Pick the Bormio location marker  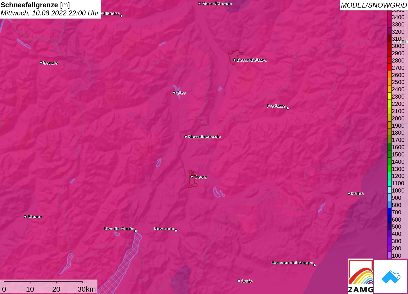[x=41, y=63]
